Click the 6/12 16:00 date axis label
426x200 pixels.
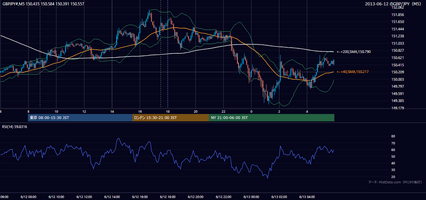click(x=140, y=197)
